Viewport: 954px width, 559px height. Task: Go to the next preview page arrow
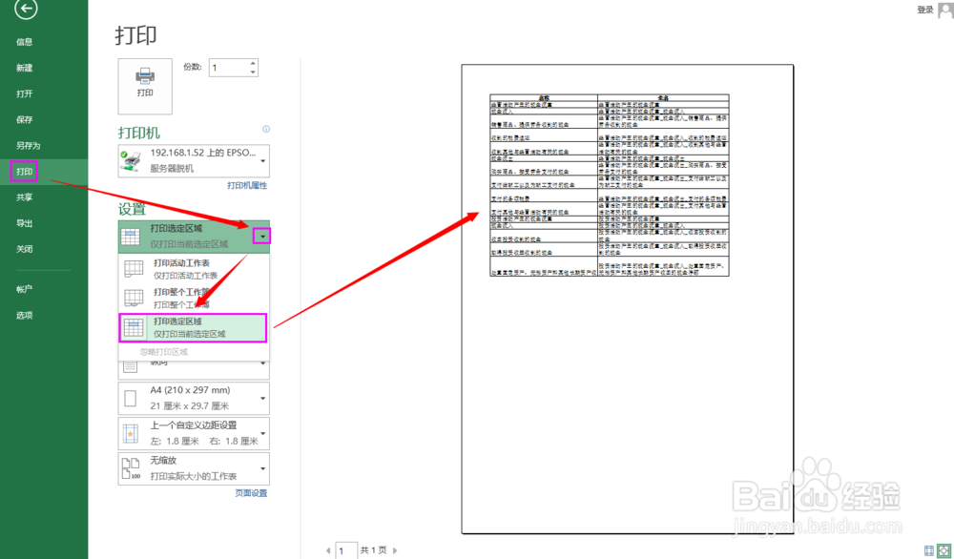[395, 550]
